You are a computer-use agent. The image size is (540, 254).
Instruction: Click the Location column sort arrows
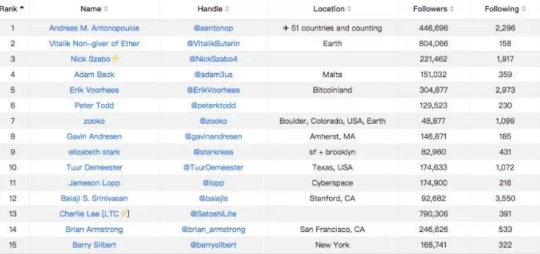pyautogui.click(x=349, y=9)
